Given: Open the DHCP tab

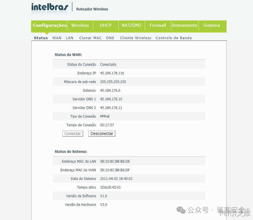Looking at the screenshot, I should point(106,25).
